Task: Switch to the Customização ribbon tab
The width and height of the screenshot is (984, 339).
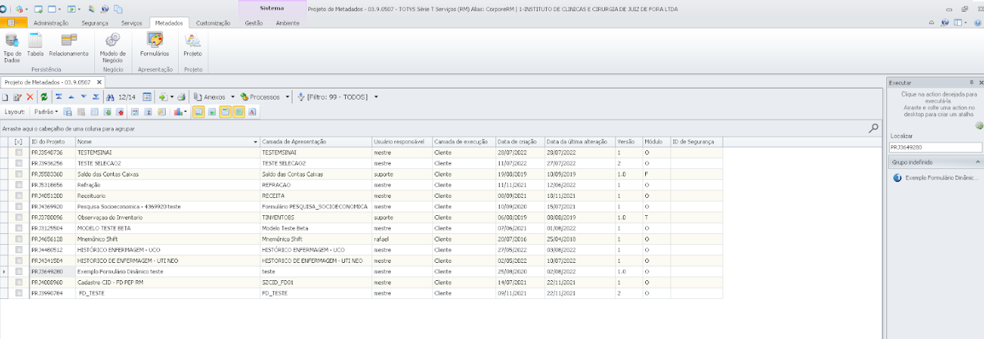Action: point(213,23)
